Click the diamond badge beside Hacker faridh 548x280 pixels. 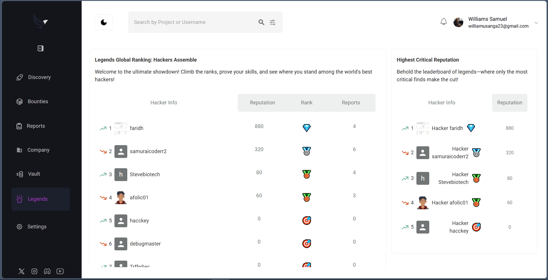tap(471, 128)
